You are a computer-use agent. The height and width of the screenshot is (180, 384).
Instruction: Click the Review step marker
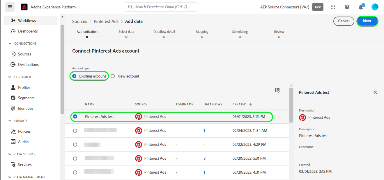tap(279, 37)
